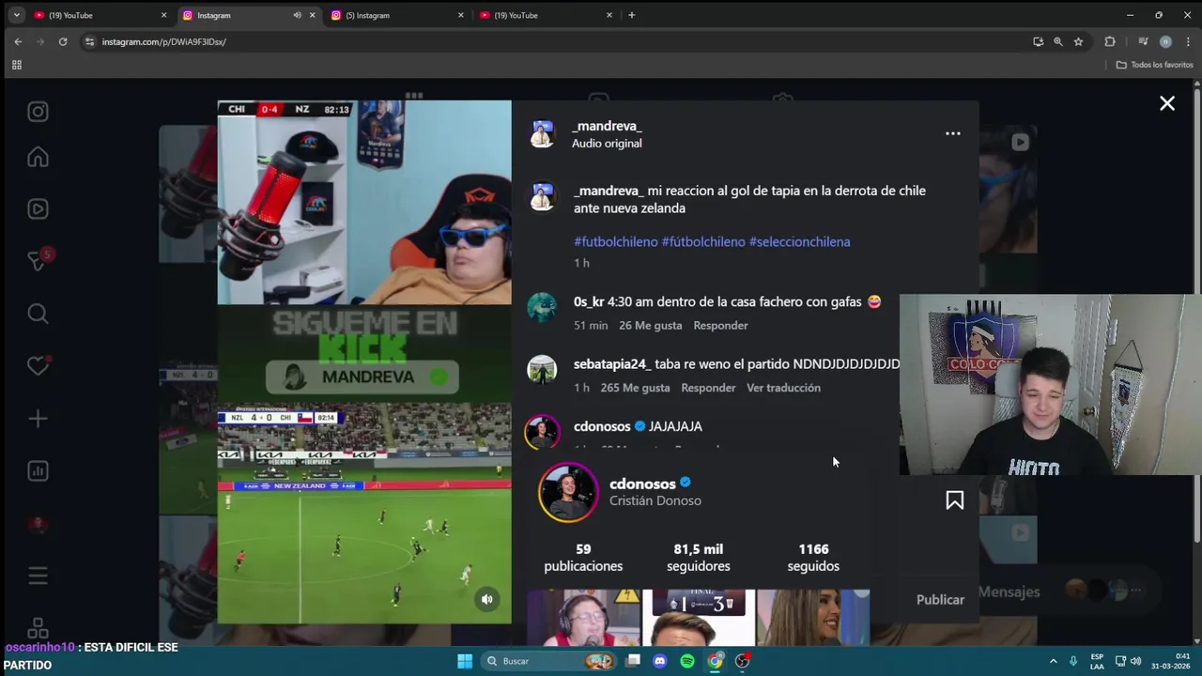Click the address bar URL
This screenshot has height=676, width=1202.
164,42
